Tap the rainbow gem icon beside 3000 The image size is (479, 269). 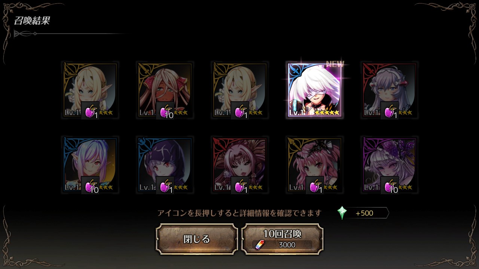click(260, 245)
